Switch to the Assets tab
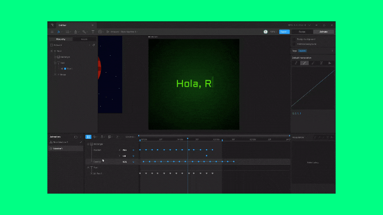This screenshot has width=383, height=215. pos(84,39)
